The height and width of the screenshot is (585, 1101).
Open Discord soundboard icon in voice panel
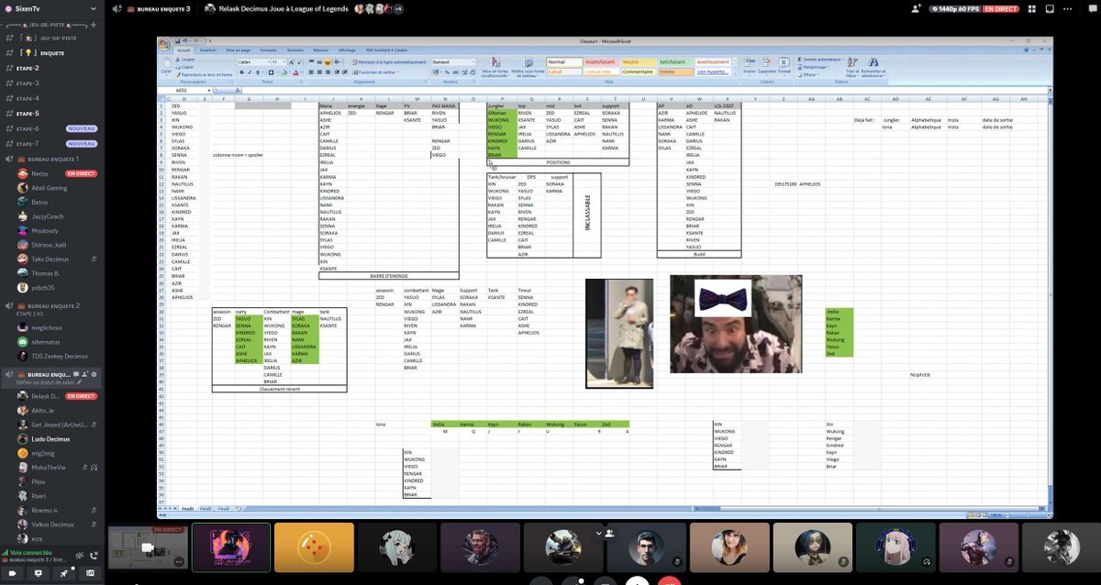[90, 573]
